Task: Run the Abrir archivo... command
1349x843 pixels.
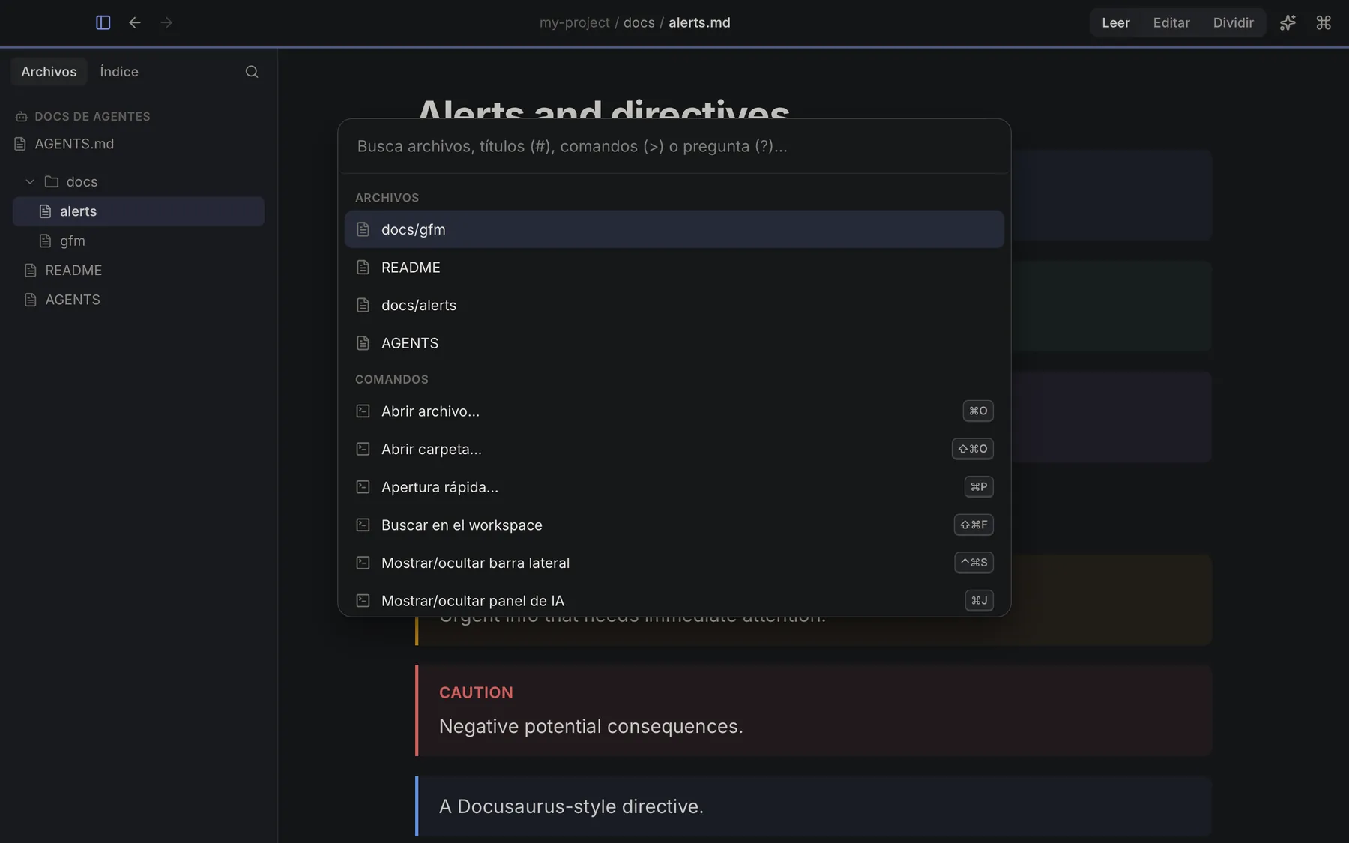Action: coord(674,411)
